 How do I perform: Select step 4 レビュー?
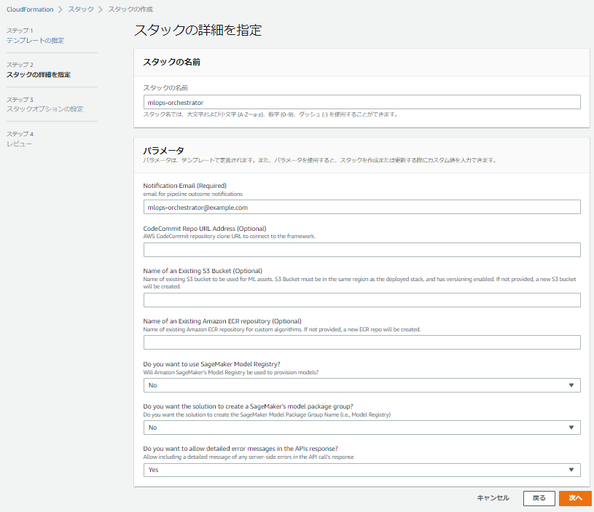point(20,143)
